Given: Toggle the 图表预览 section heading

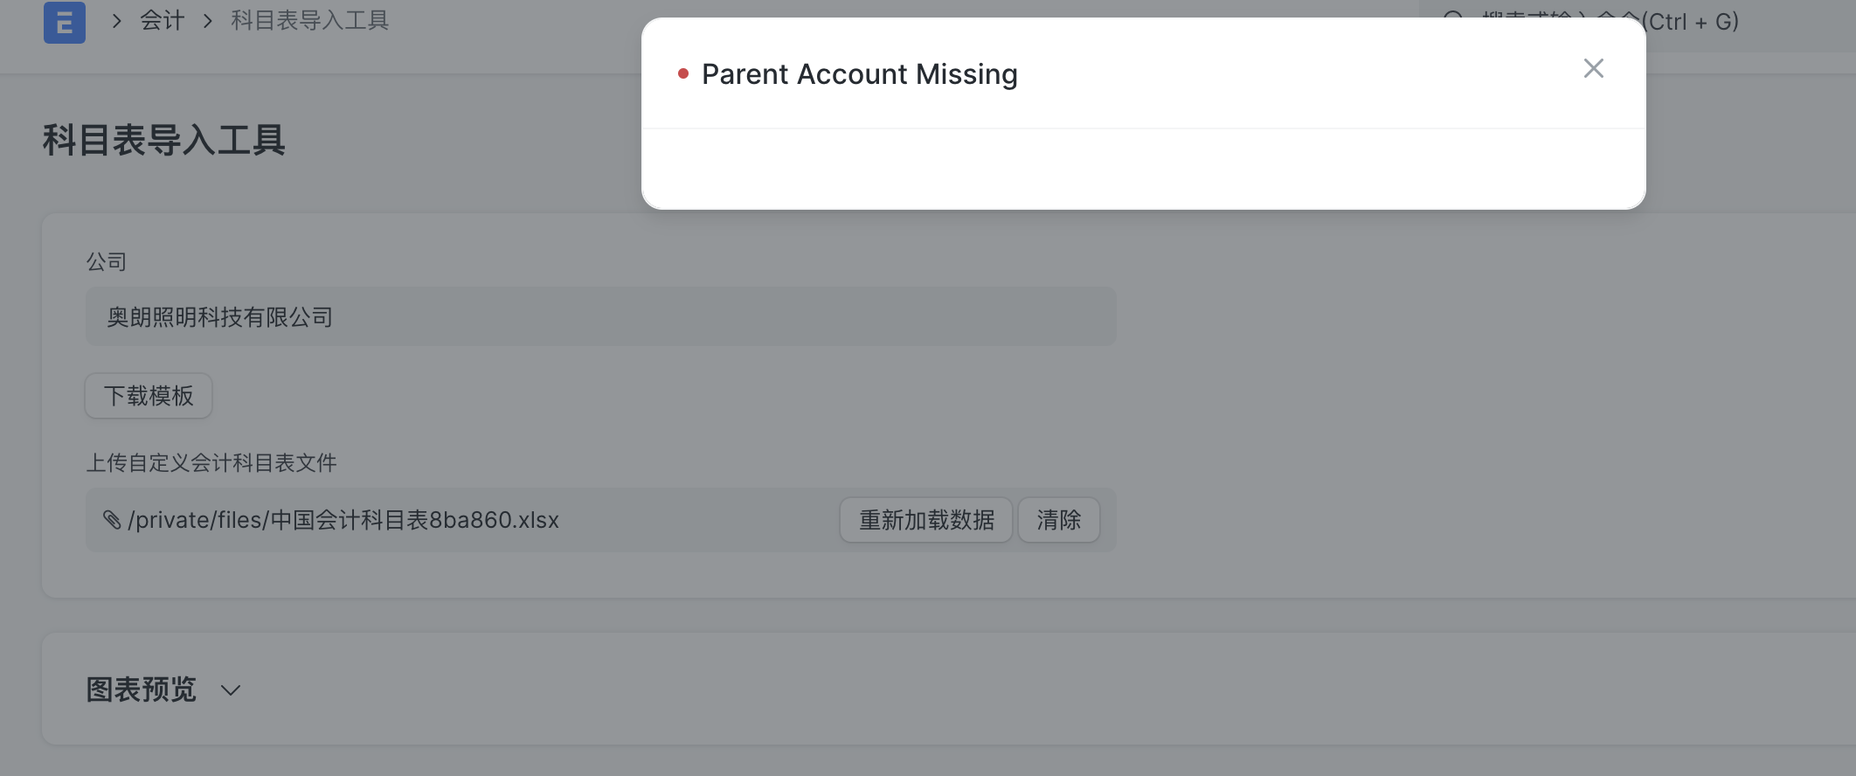Looking at the screenshot, I should [x=141, y=689].
